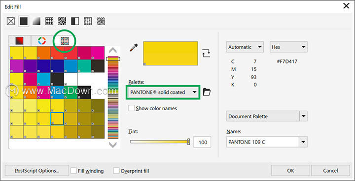355x181 pixels.
Task: Select the No fill icon
Action: [x=11, y=21]
